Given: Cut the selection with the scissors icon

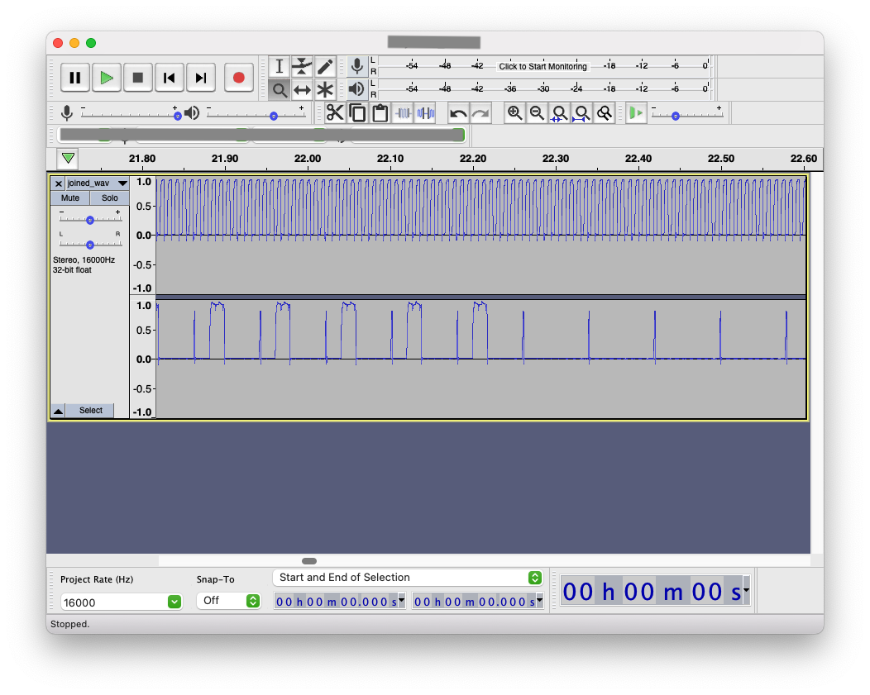Looking at the screenshot, I should pos(335,113).
